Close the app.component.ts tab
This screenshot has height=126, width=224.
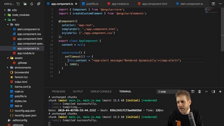(x=76, y=4)
